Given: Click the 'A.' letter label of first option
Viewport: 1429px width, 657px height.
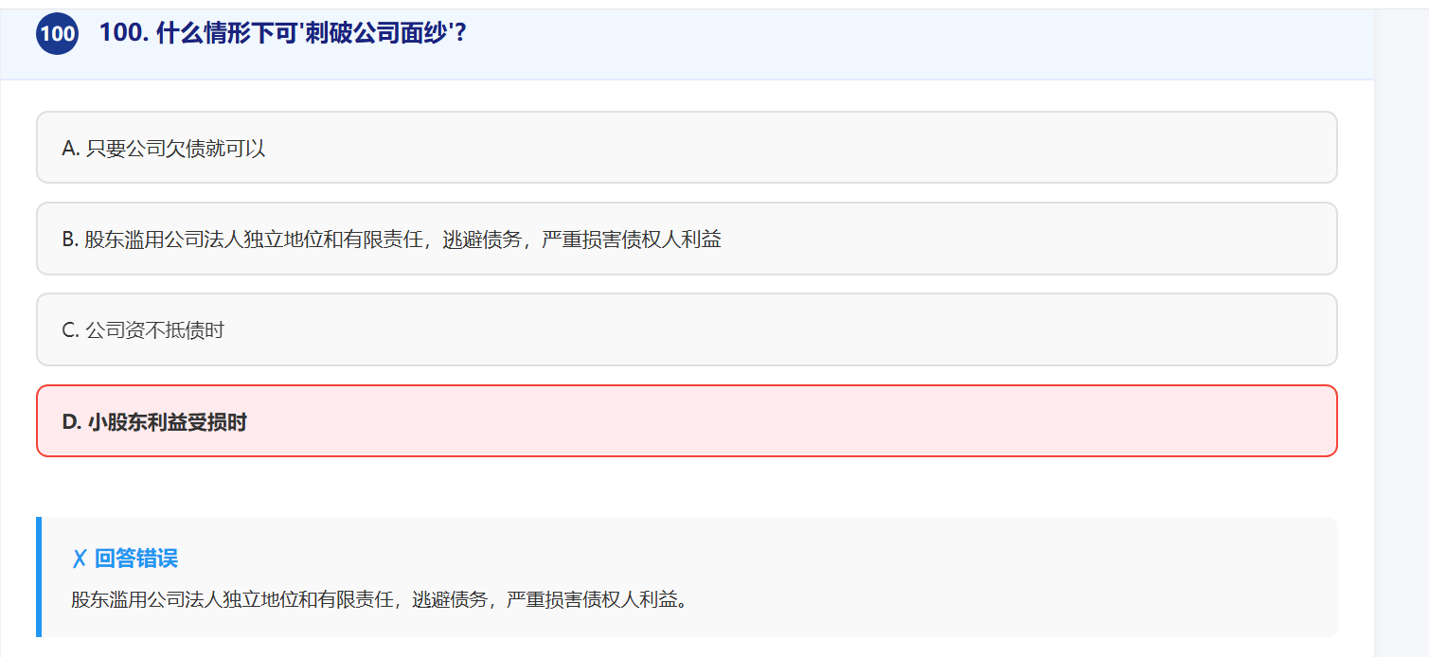Looking at the screenshot, I should click(71, 149).
